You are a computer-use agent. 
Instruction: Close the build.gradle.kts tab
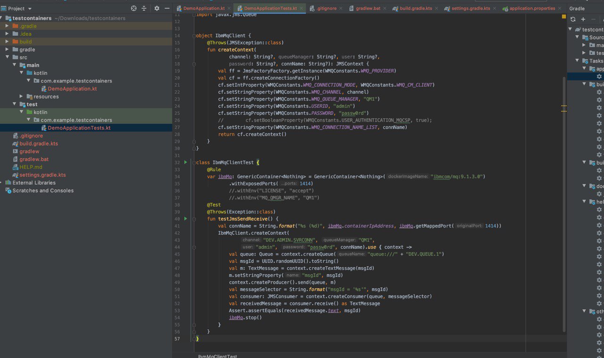point(437,8)
